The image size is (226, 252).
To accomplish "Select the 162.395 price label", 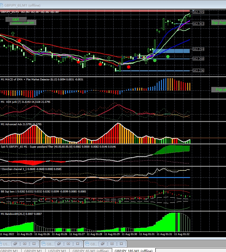I will (198, 12).
